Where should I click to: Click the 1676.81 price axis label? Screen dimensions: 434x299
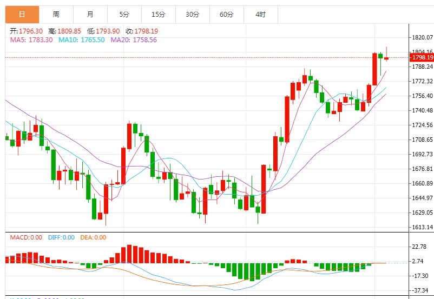pyautogui.click(x=423, y=169)
